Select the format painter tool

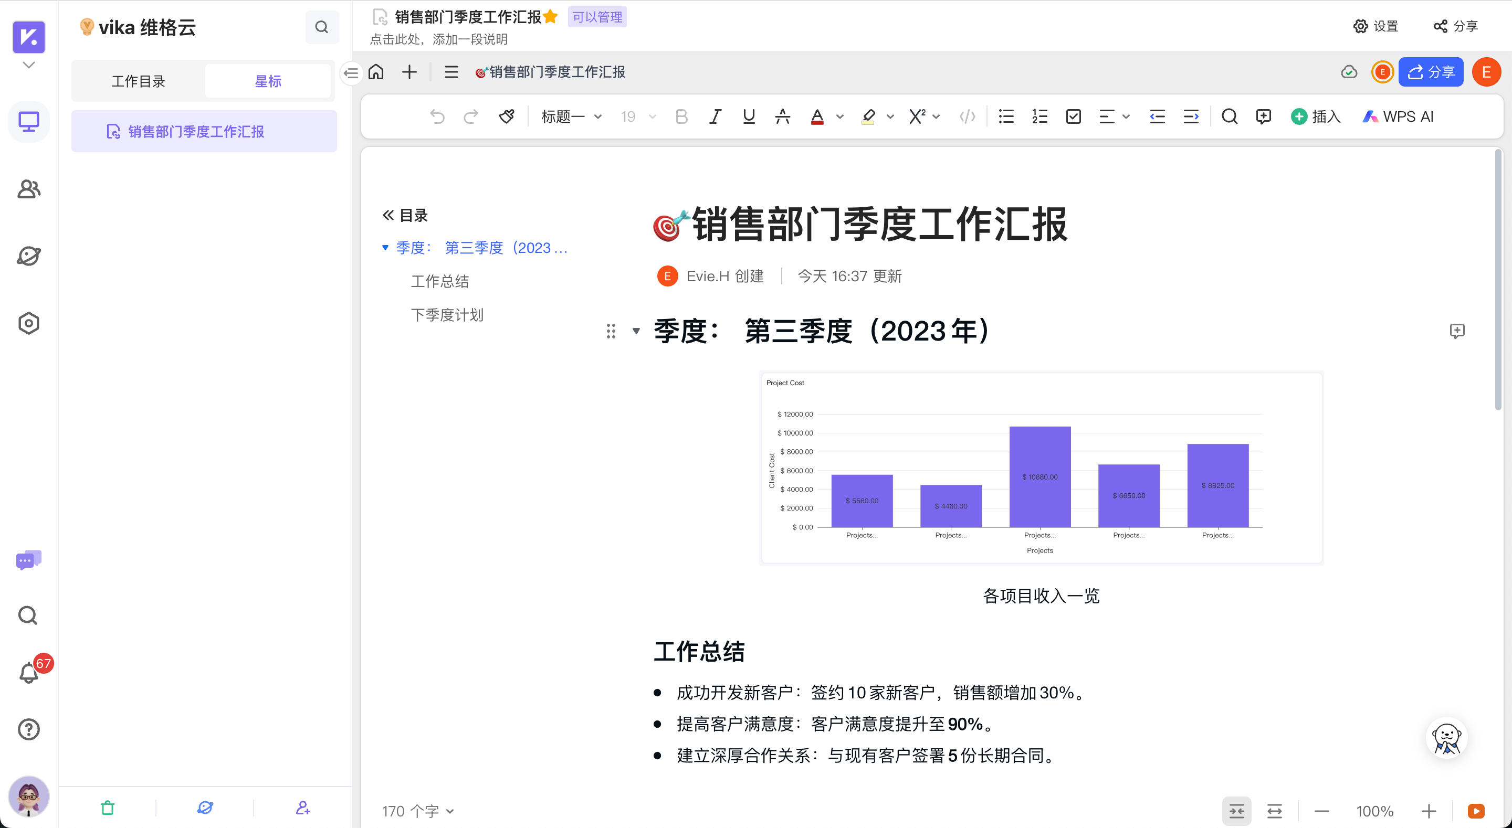[x=507, y=116]
